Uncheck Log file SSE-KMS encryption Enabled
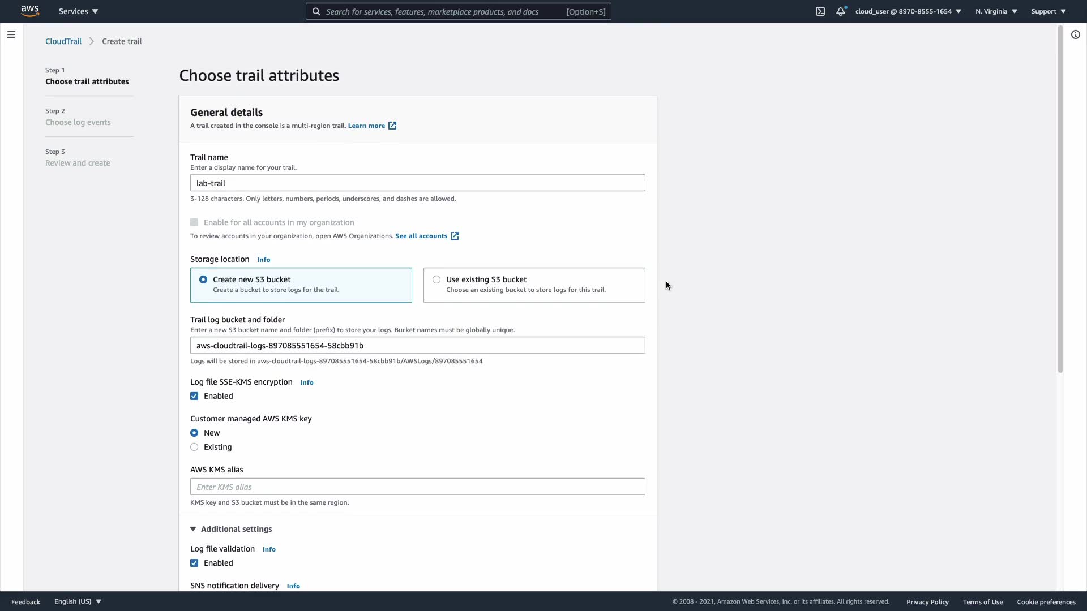 point(194,396)
